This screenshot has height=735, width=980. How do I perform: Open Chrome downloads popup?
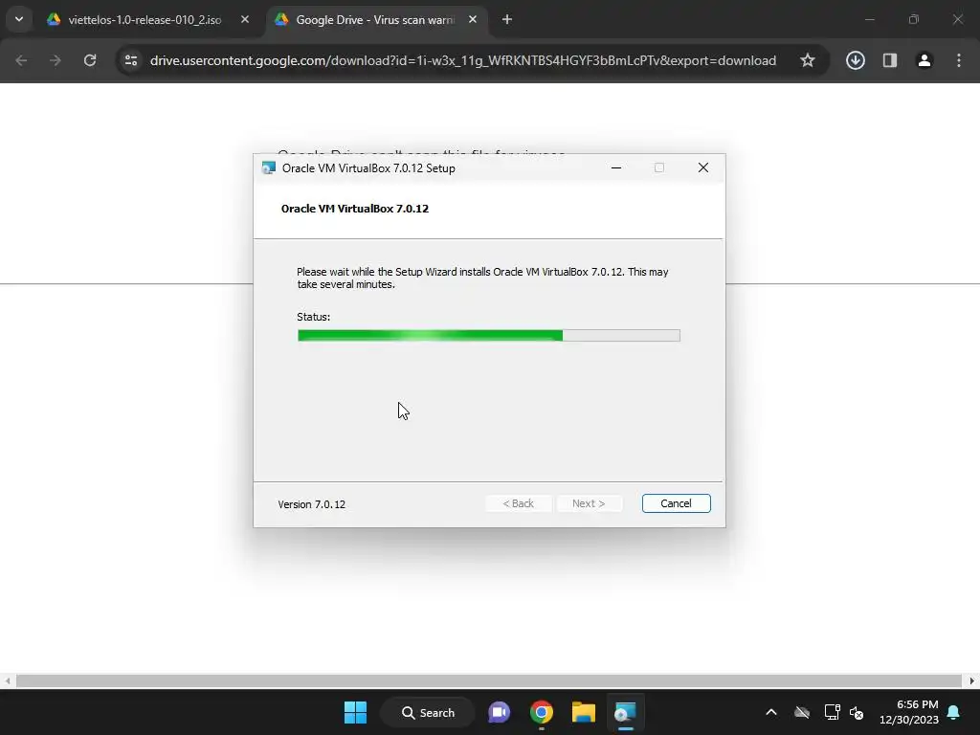(856, 60)
